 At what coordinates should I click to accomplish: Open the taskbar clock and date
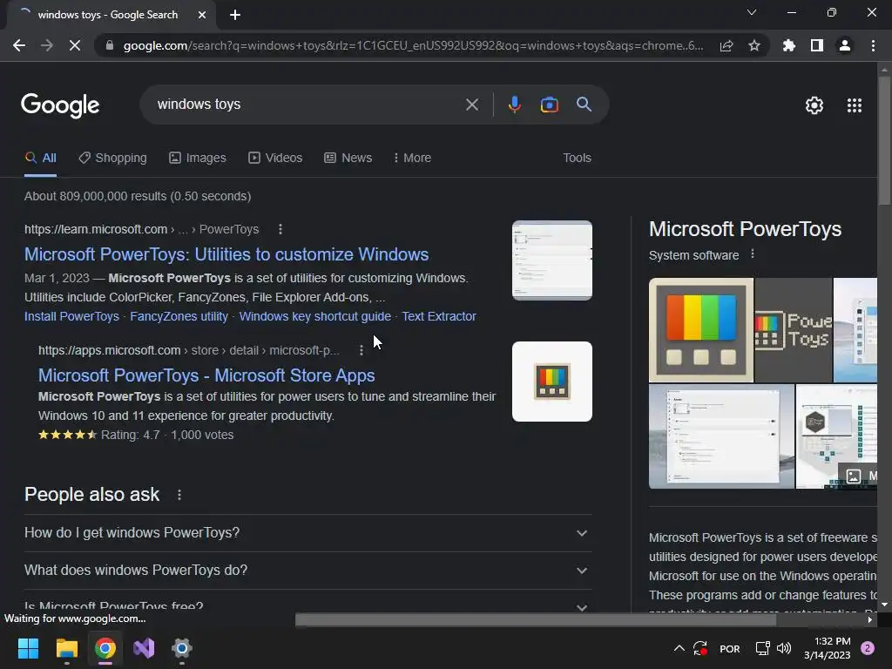(828, 648)
